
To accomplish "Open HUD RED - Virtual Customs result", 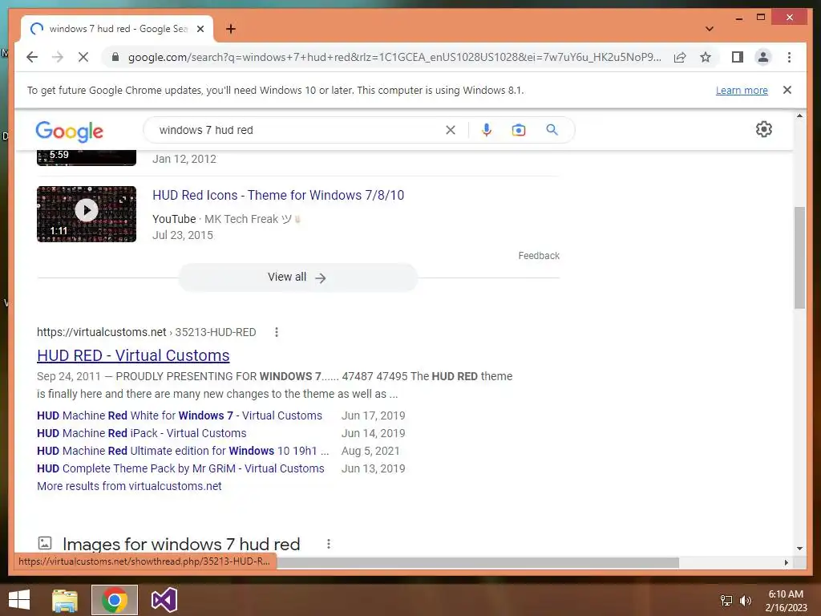I will tap(133, 355).
